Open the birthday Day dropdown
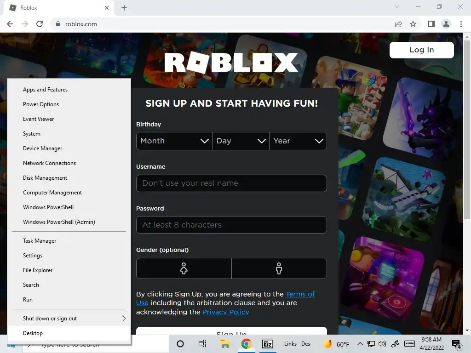 click(241, 141)
